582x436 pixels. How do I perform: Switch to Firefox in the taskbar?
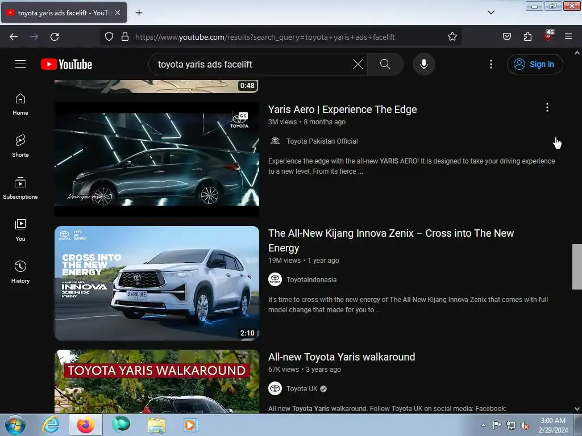pyautogui.click(x=86, y=425)
